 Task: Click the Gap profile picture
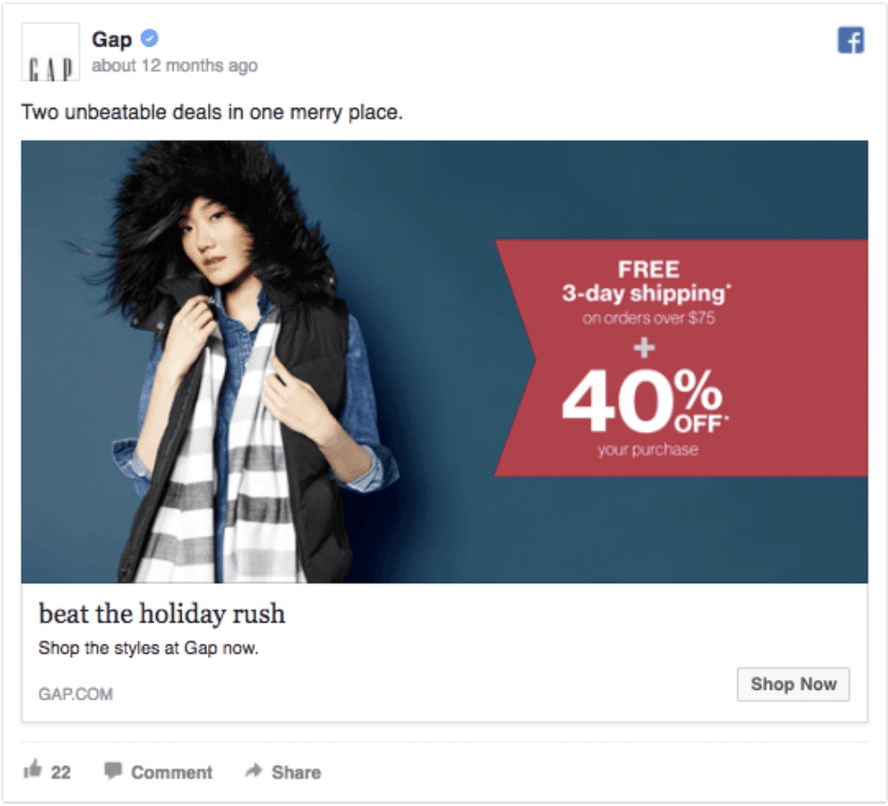[x=51, y=52]
